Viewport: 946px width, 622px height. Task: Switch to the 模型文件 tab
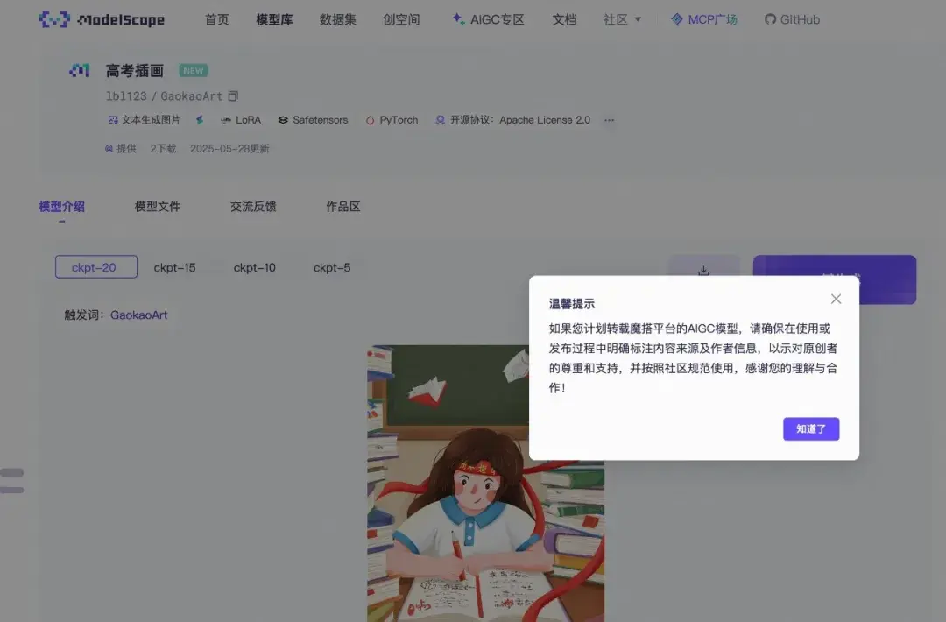click(x=158, y=206)
